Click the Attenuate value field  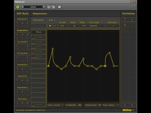pyautogui.click(x=113, y=26)
